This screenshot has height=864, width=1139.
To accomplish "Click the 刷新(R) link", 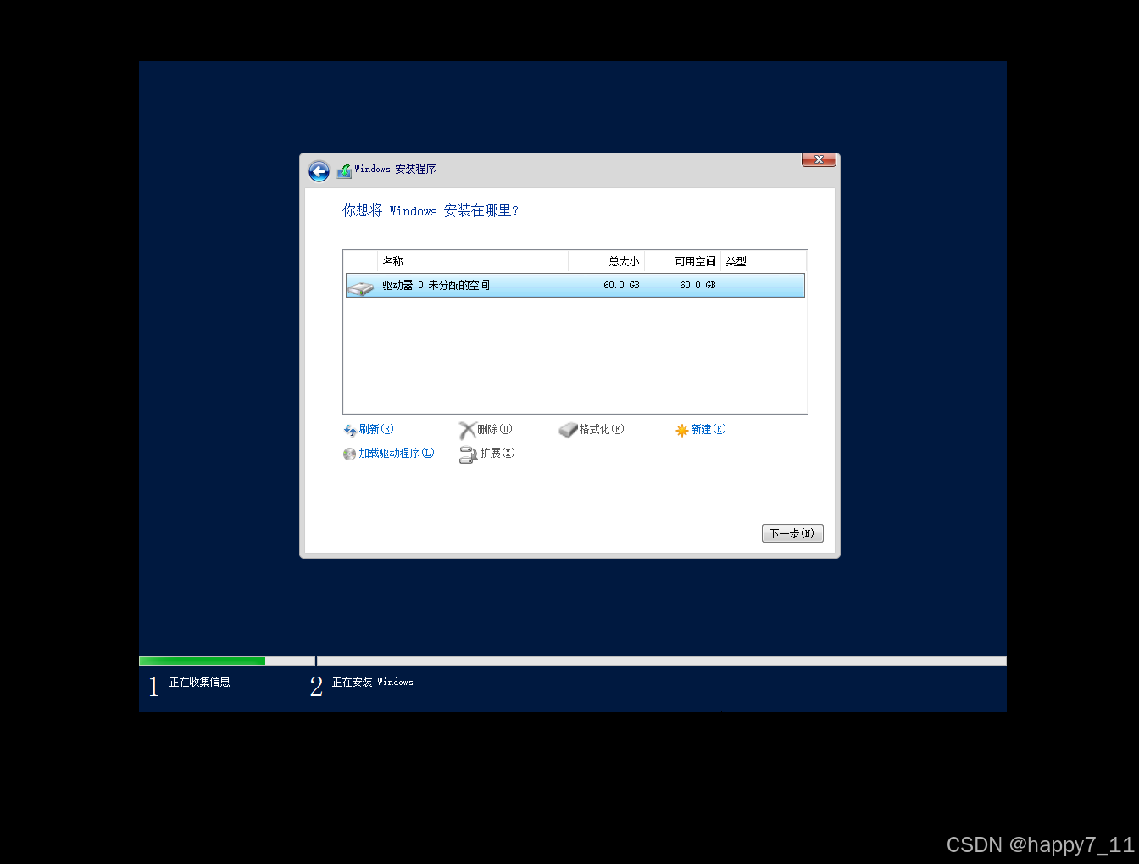I will (376, 430).
